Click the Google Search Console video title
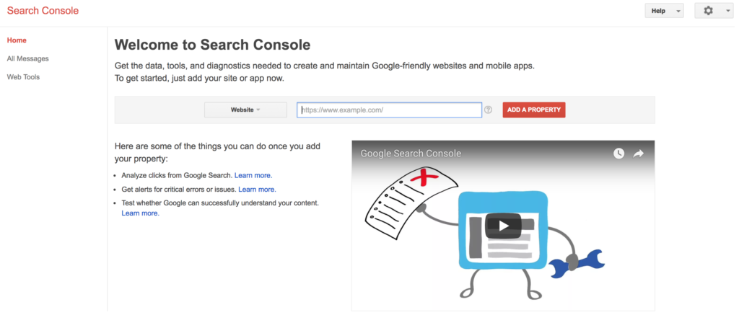Image resolution: width=739 pixels, height=315 pixels. [x=411, y=154]
